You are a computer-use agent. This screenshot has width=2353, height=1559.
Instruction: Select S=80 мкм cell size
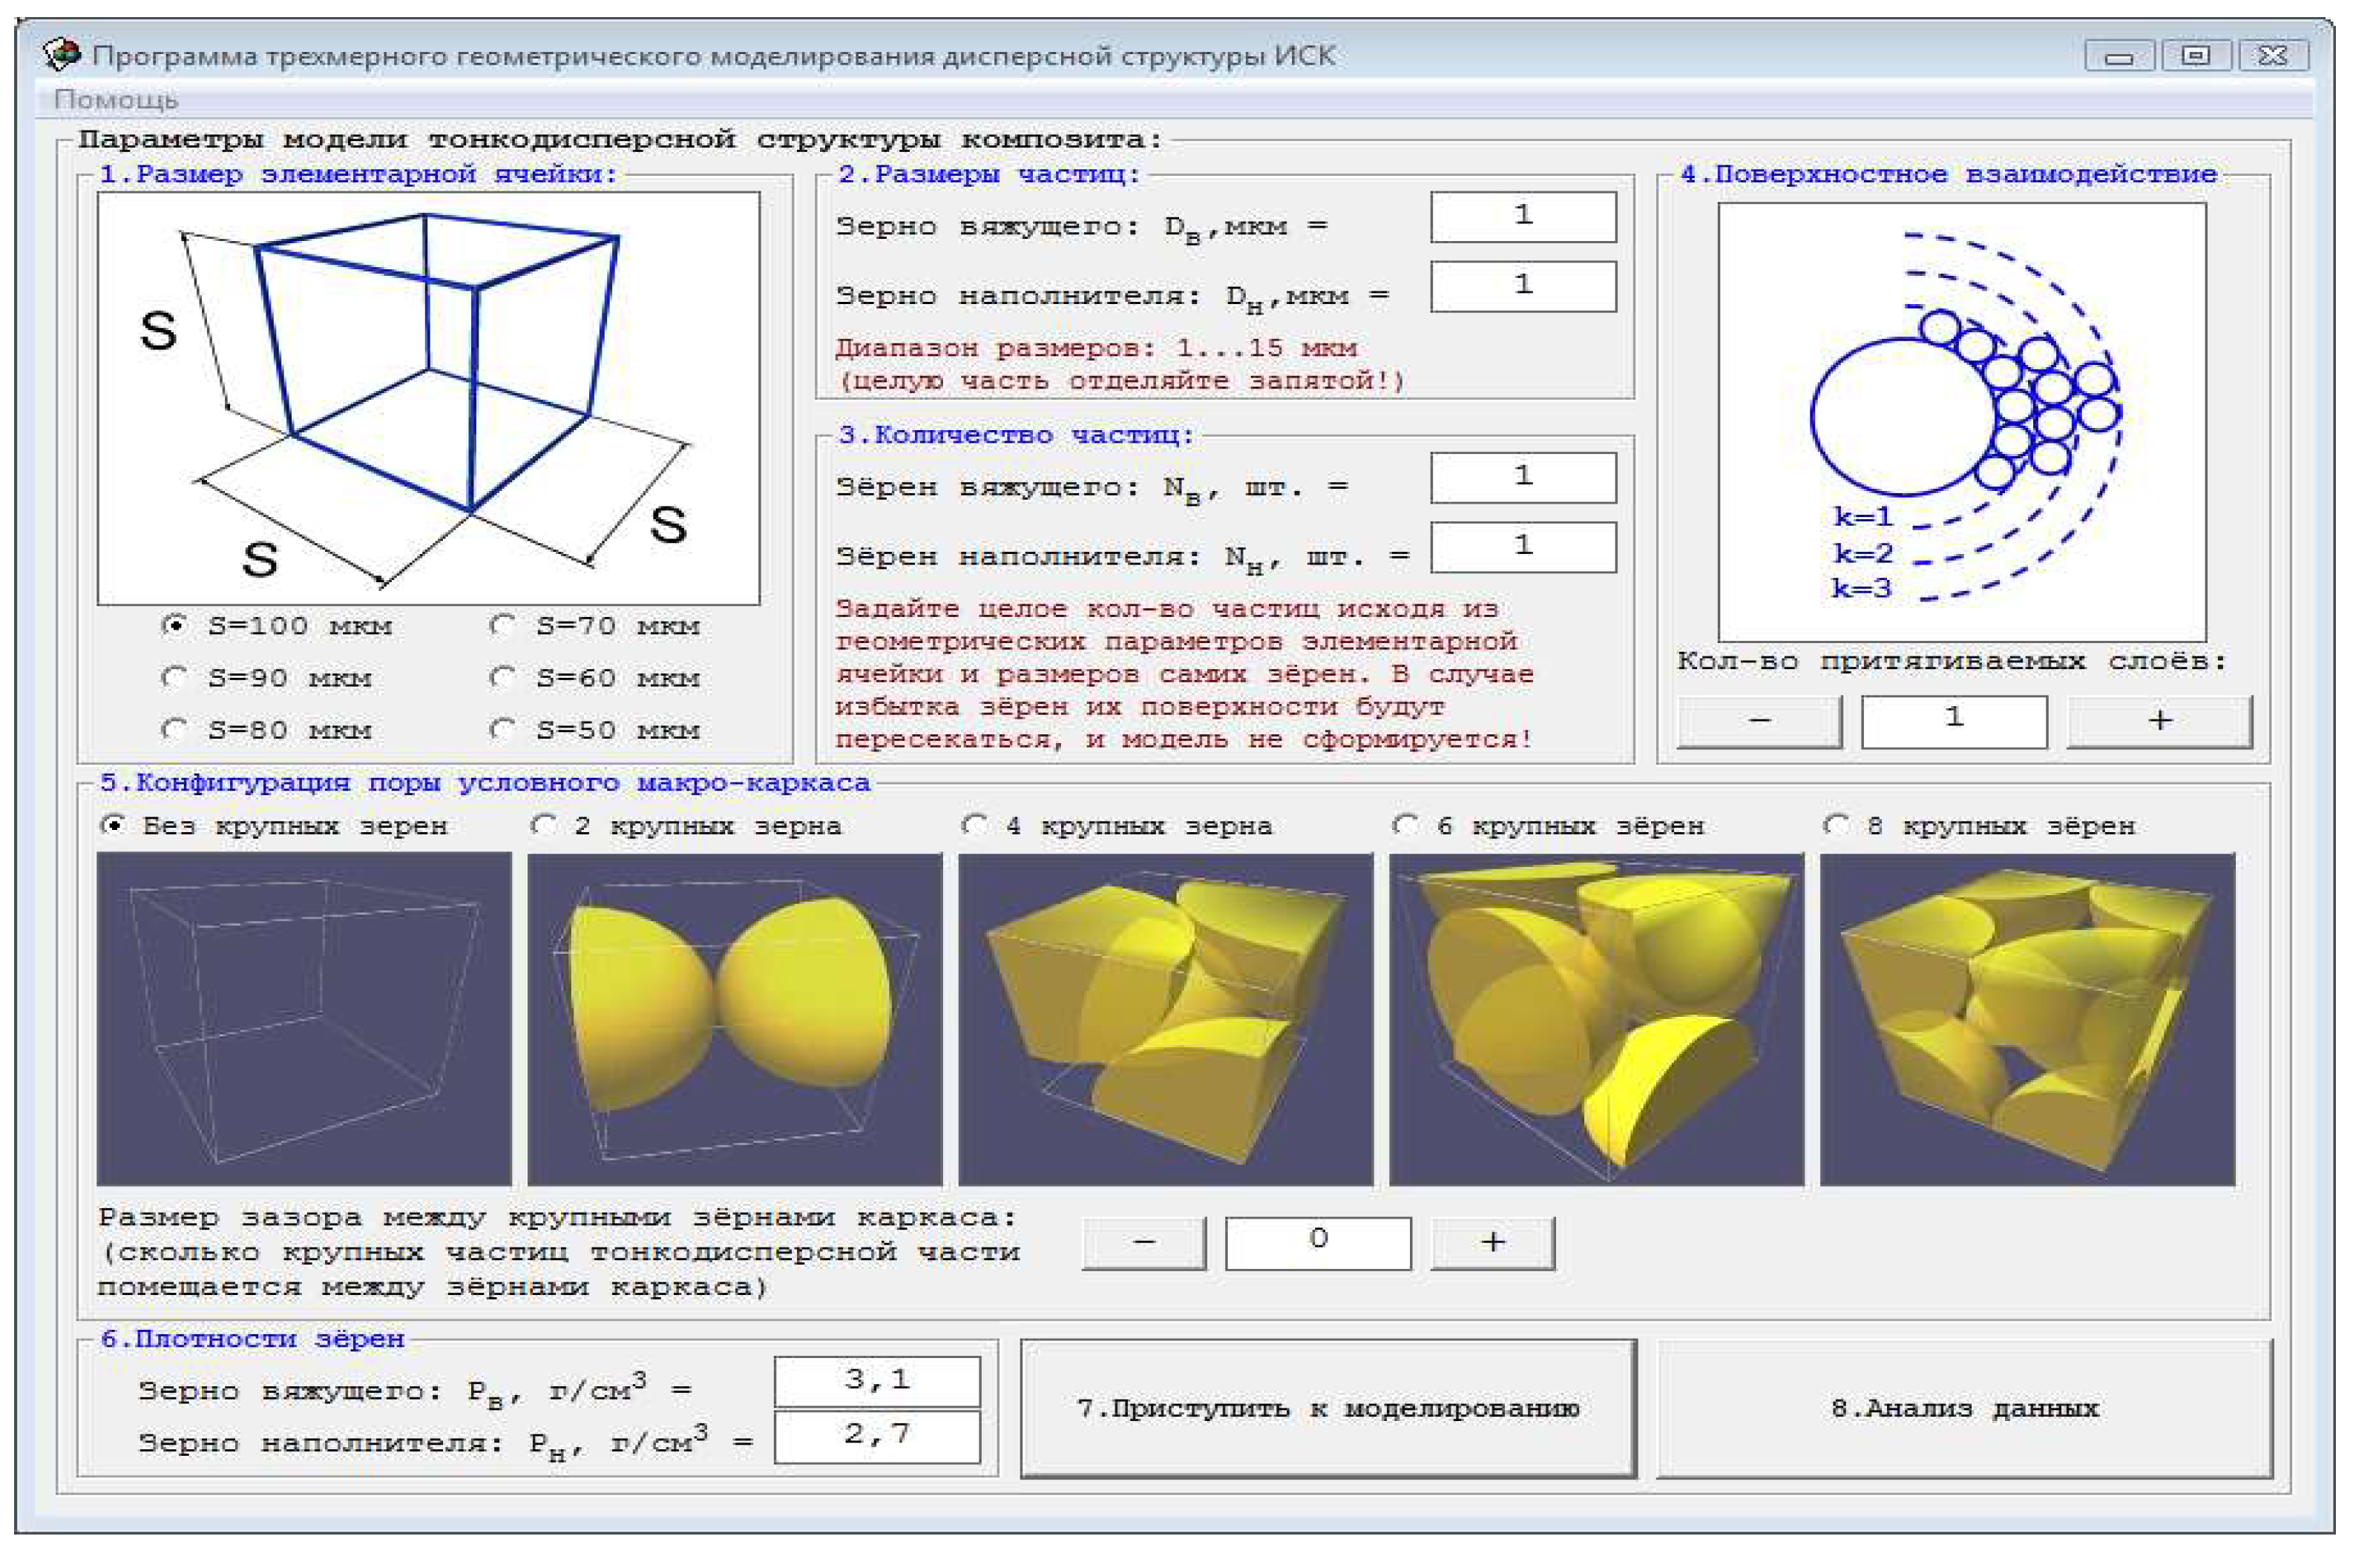(x=266, y=730)
